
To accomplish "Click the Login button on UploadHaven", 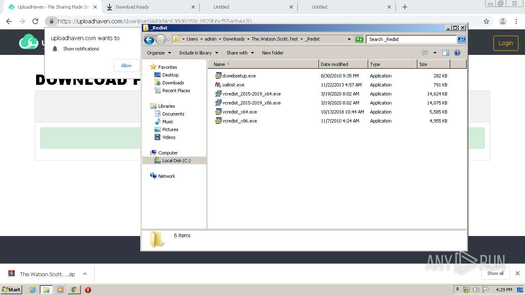I will (x=506, y=43).
